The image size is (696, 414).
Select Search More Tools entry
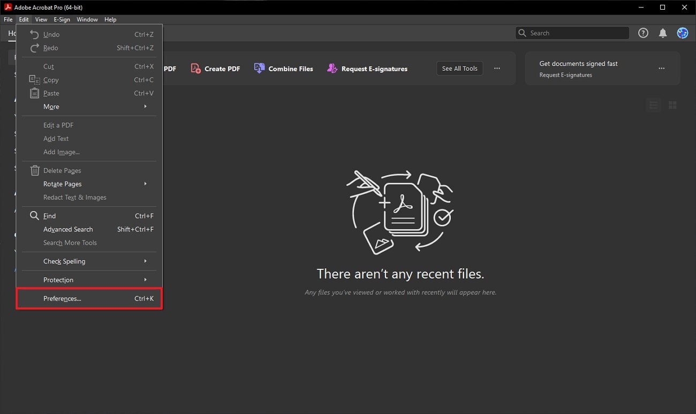click(89, 243)
